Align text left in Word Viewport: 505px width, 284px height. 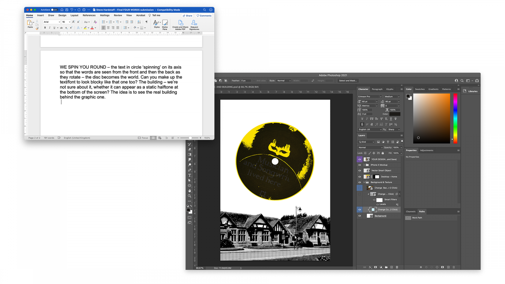coord(104,28)
